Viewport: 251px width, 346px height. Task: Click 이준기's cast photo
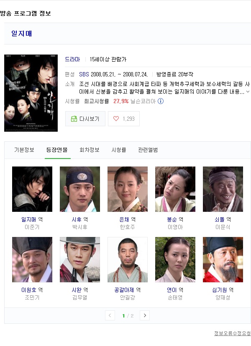[32, 189]
